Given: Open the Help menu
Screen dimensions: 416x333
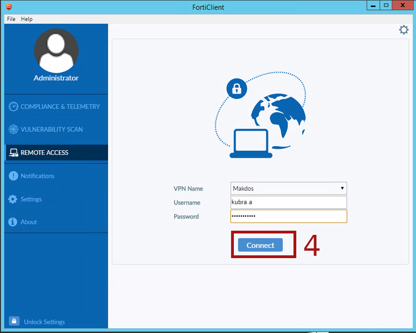Looking at the screenshot, I should 27,19.
